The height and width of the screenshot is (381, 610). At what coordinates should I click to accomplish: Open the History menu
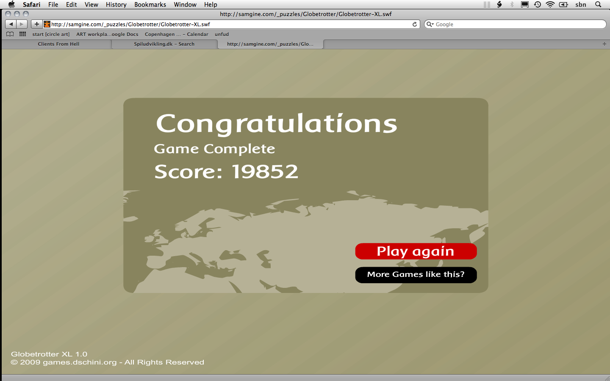116,5
